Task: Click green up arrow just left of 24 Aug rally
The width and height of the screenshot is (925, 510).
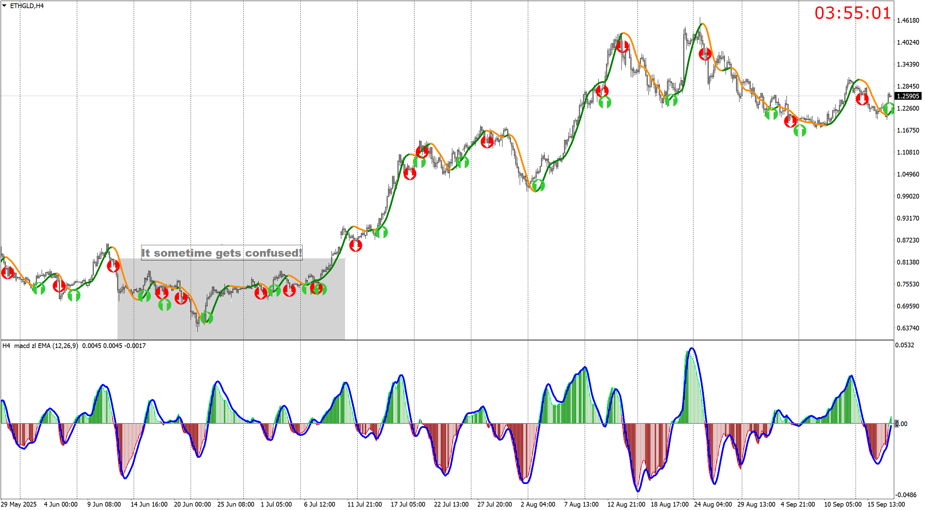Action: click(x=671, y=100)
